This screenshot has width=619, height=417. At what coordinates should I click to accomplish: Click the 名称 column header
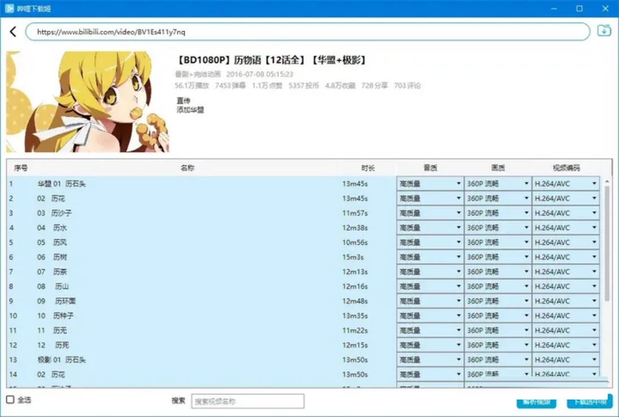pyautogui.click(x=187, y=168)
